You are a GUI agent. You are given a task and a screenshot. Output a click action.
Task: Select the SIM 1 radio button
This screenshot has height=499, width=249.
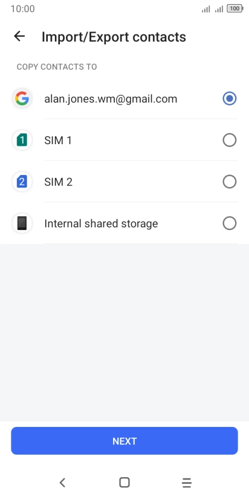(x=229, y=140)
